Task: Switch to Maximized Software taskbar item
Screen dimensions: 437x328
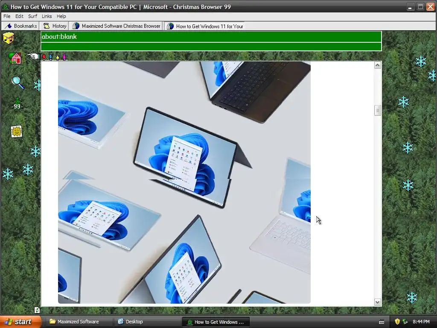Action: (78, 322)
